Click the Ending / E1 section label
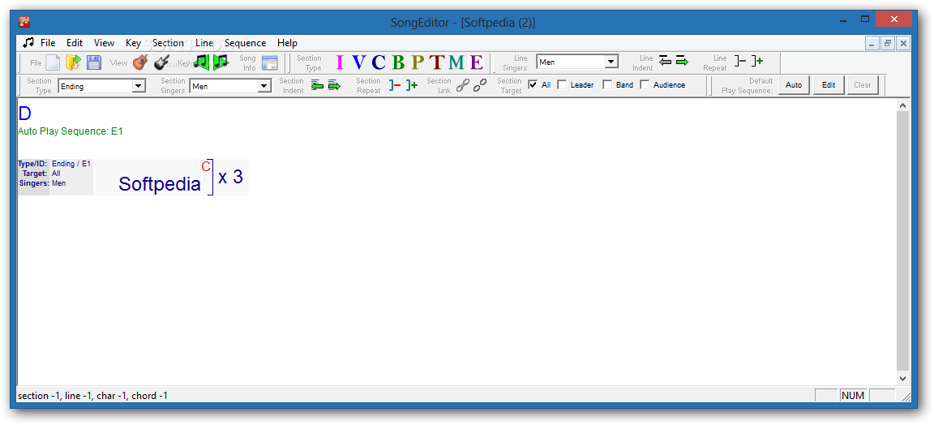Viewport: 934px width, 425px height. 71,163
